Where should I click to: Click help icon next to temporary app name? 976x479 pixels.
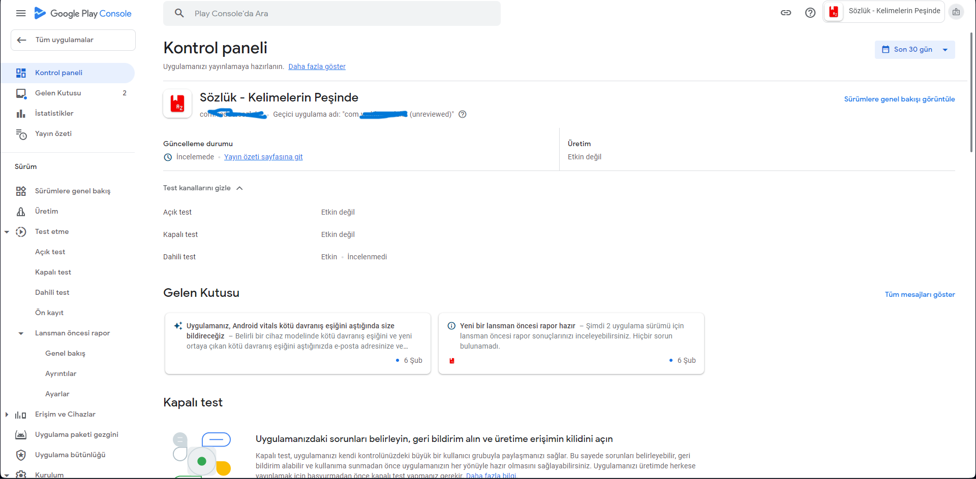(463, 114)
